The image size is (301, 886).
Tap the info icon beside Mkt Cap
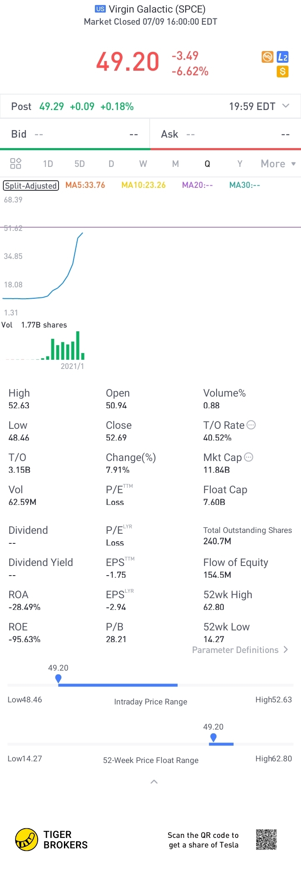click(x=249, y=457)
